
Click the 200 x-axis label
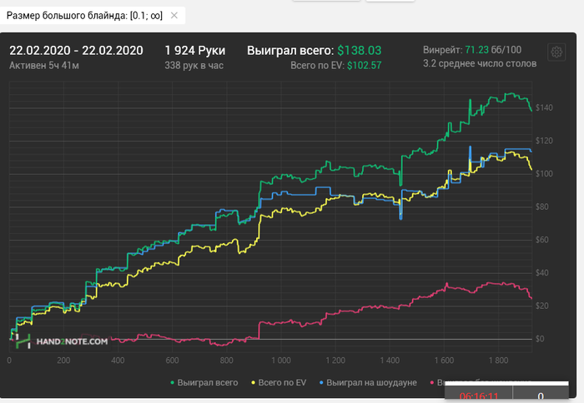coord(63,361)
